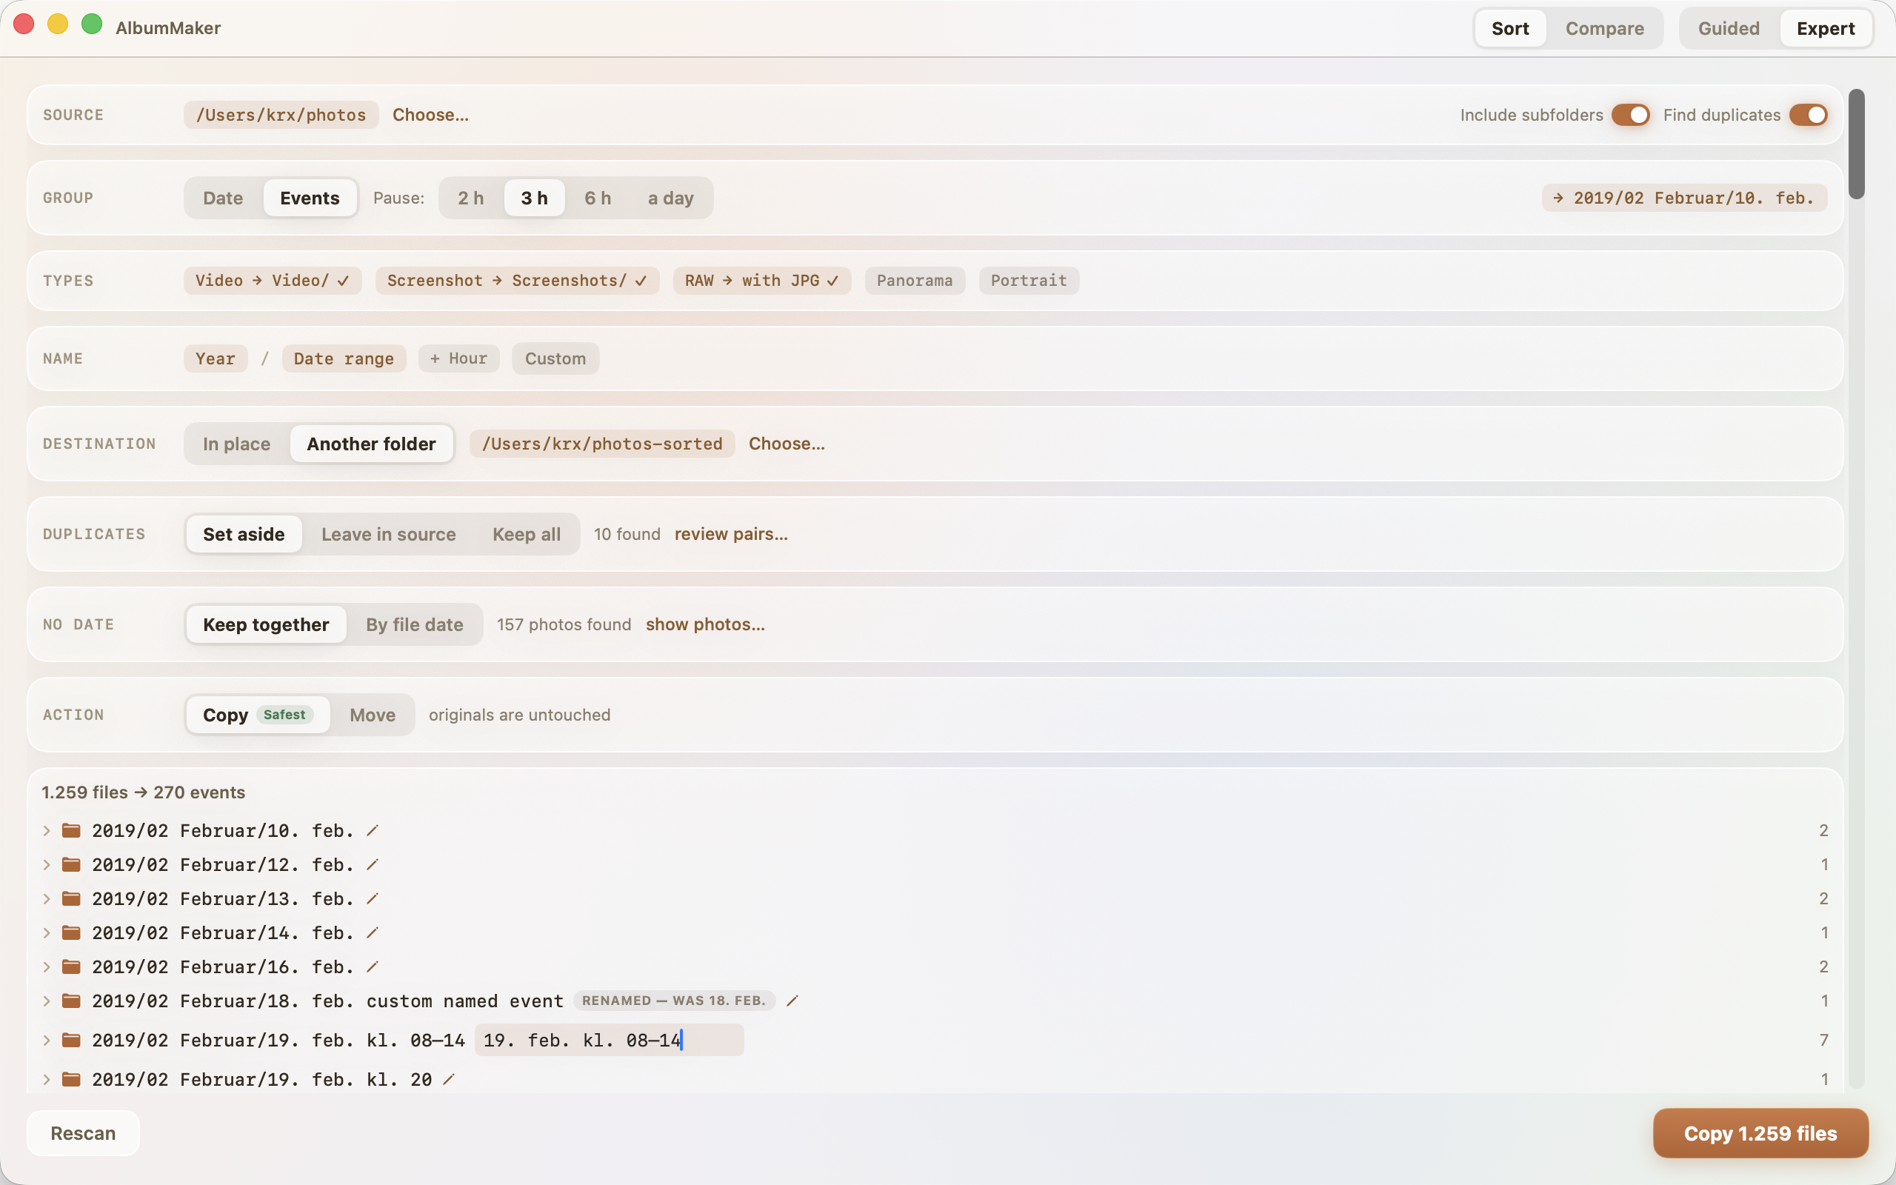
Task: Click Copy 1.259 files button
Action: [x=1760, y=1132]
